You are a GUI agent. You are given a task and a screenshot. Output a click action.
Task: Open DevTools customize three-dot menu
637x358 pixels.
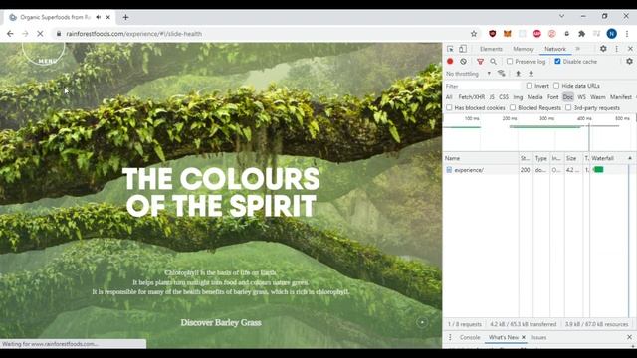coord(617,49)
